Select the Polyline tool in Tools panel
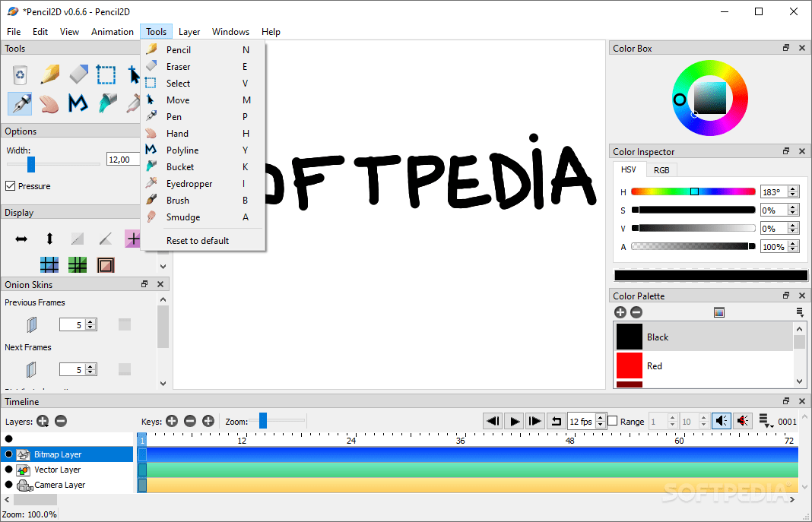The width and height of the screenshot is (812, 522). click(78, 103)
